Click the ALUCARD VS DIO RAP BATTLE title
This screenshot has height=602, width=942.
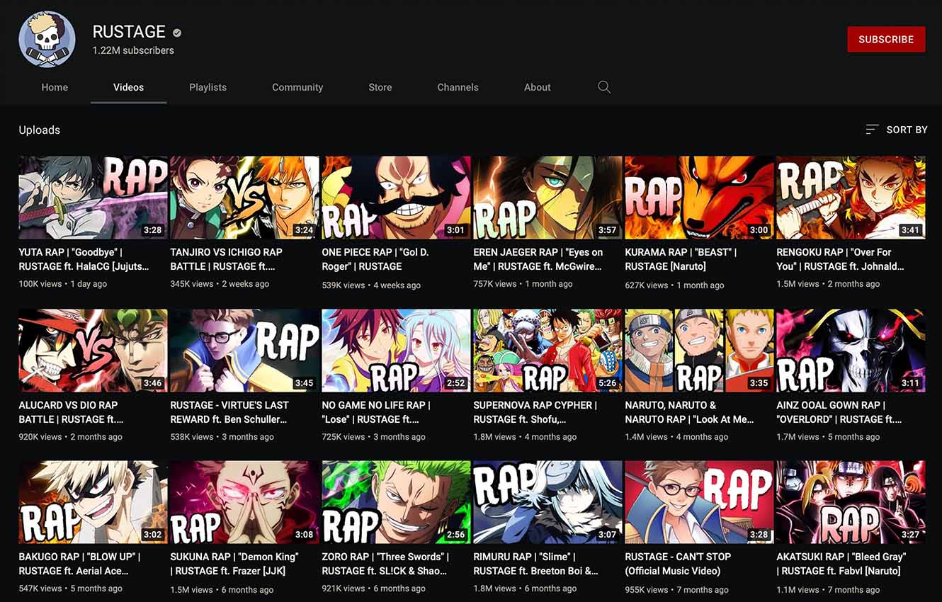(72, 412)
